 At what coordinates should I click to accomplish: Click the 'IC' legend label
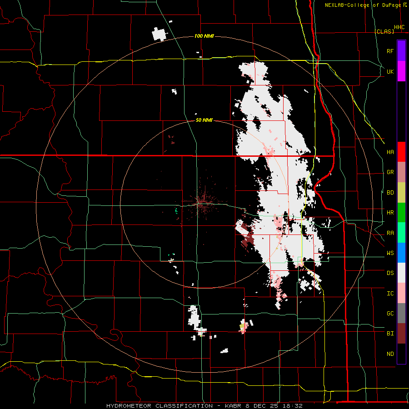390,294
